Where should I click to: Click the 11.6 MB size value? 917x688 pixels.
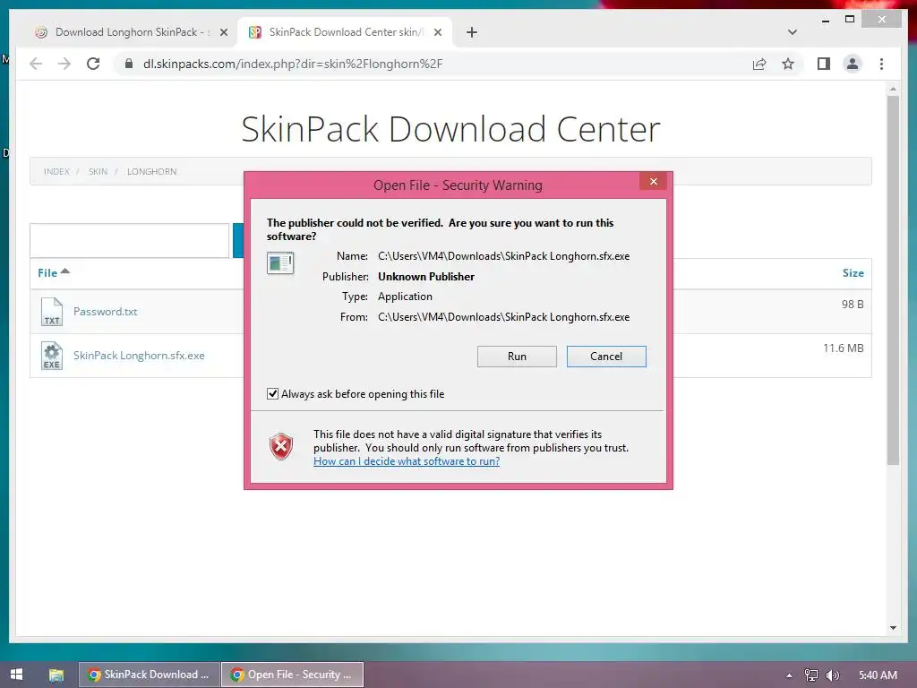click(843, 348)
